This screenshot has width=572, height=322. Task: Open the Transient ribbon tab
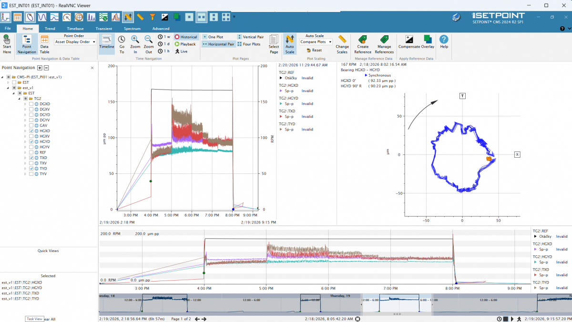pyautogui.click(x=103, y=29)
